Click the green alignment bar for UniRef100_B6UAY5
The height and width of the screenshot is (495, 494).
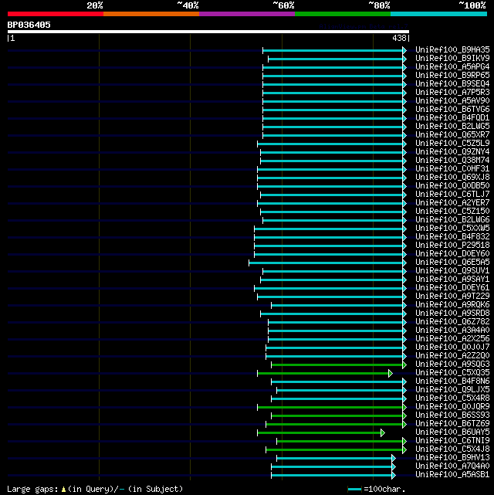pyautogui.click(x=321, y=432)
